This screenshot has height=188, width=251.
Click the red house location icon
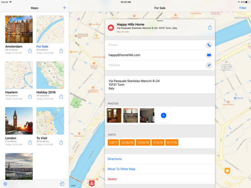(111, 28)
